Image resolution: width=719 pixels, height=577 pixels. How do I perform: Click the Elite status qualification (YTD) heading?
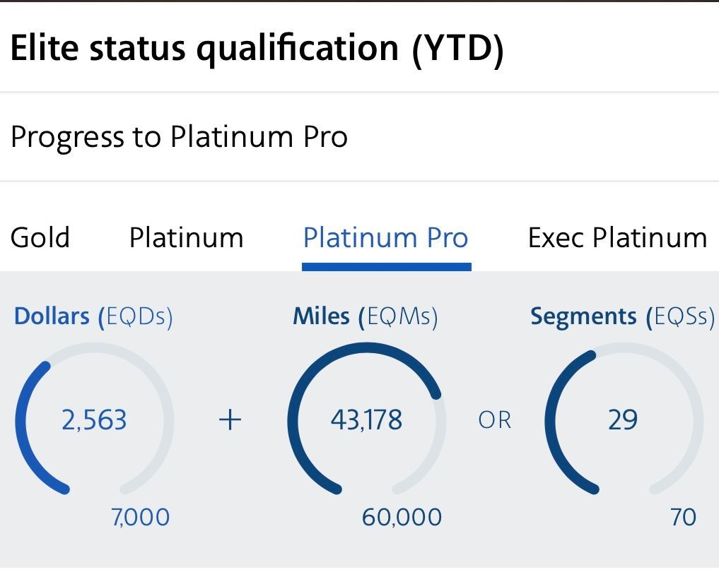pos(257,49)
